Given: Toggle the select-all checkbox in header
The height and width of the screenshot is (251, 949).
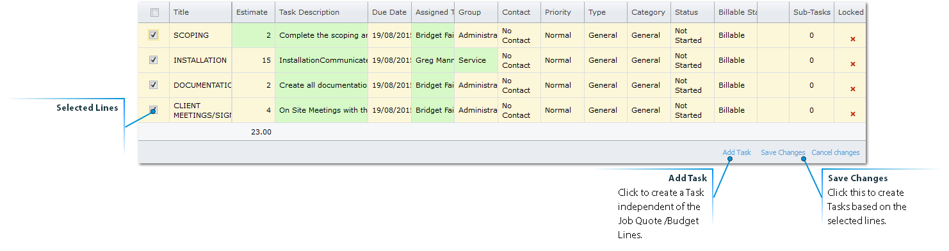Looking at the screenshot, I should click(154, 12).
